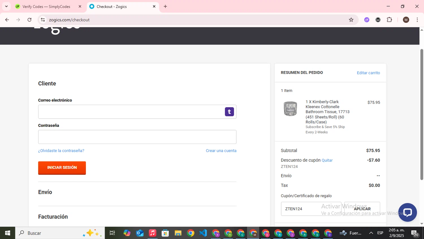Screen dimensions: 424x239
Task: Click the RESUMEN DEL PEDIDO heading
Action: 302,73
